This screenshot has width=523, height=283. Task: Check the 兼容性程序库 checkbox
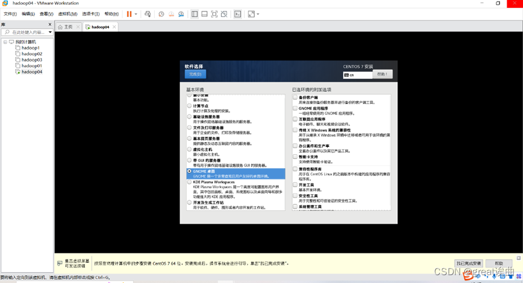pyautogui.click(x=295, y=169)
